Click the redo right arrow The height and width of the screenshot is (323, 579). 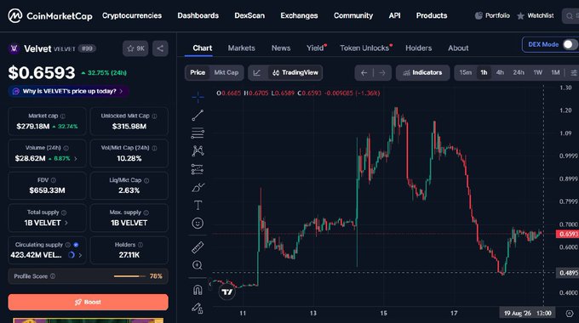382,72
